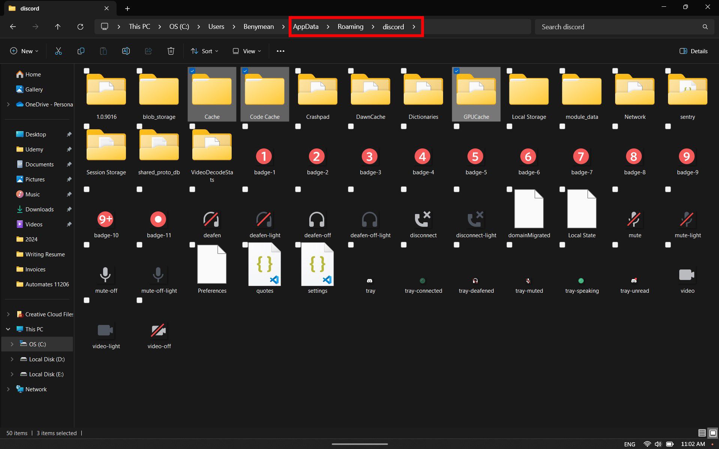
Task: Select the Copy icon in the toolbar
Action: (x=81, y=51)
